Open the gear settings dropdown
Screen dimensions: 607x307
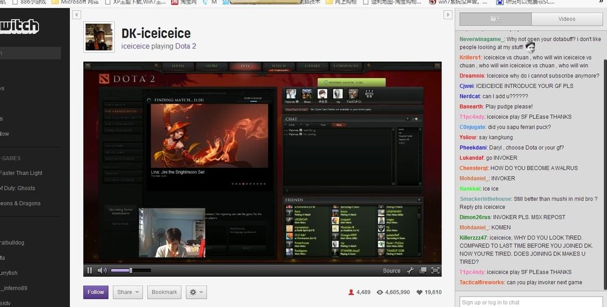pos(196,292)
